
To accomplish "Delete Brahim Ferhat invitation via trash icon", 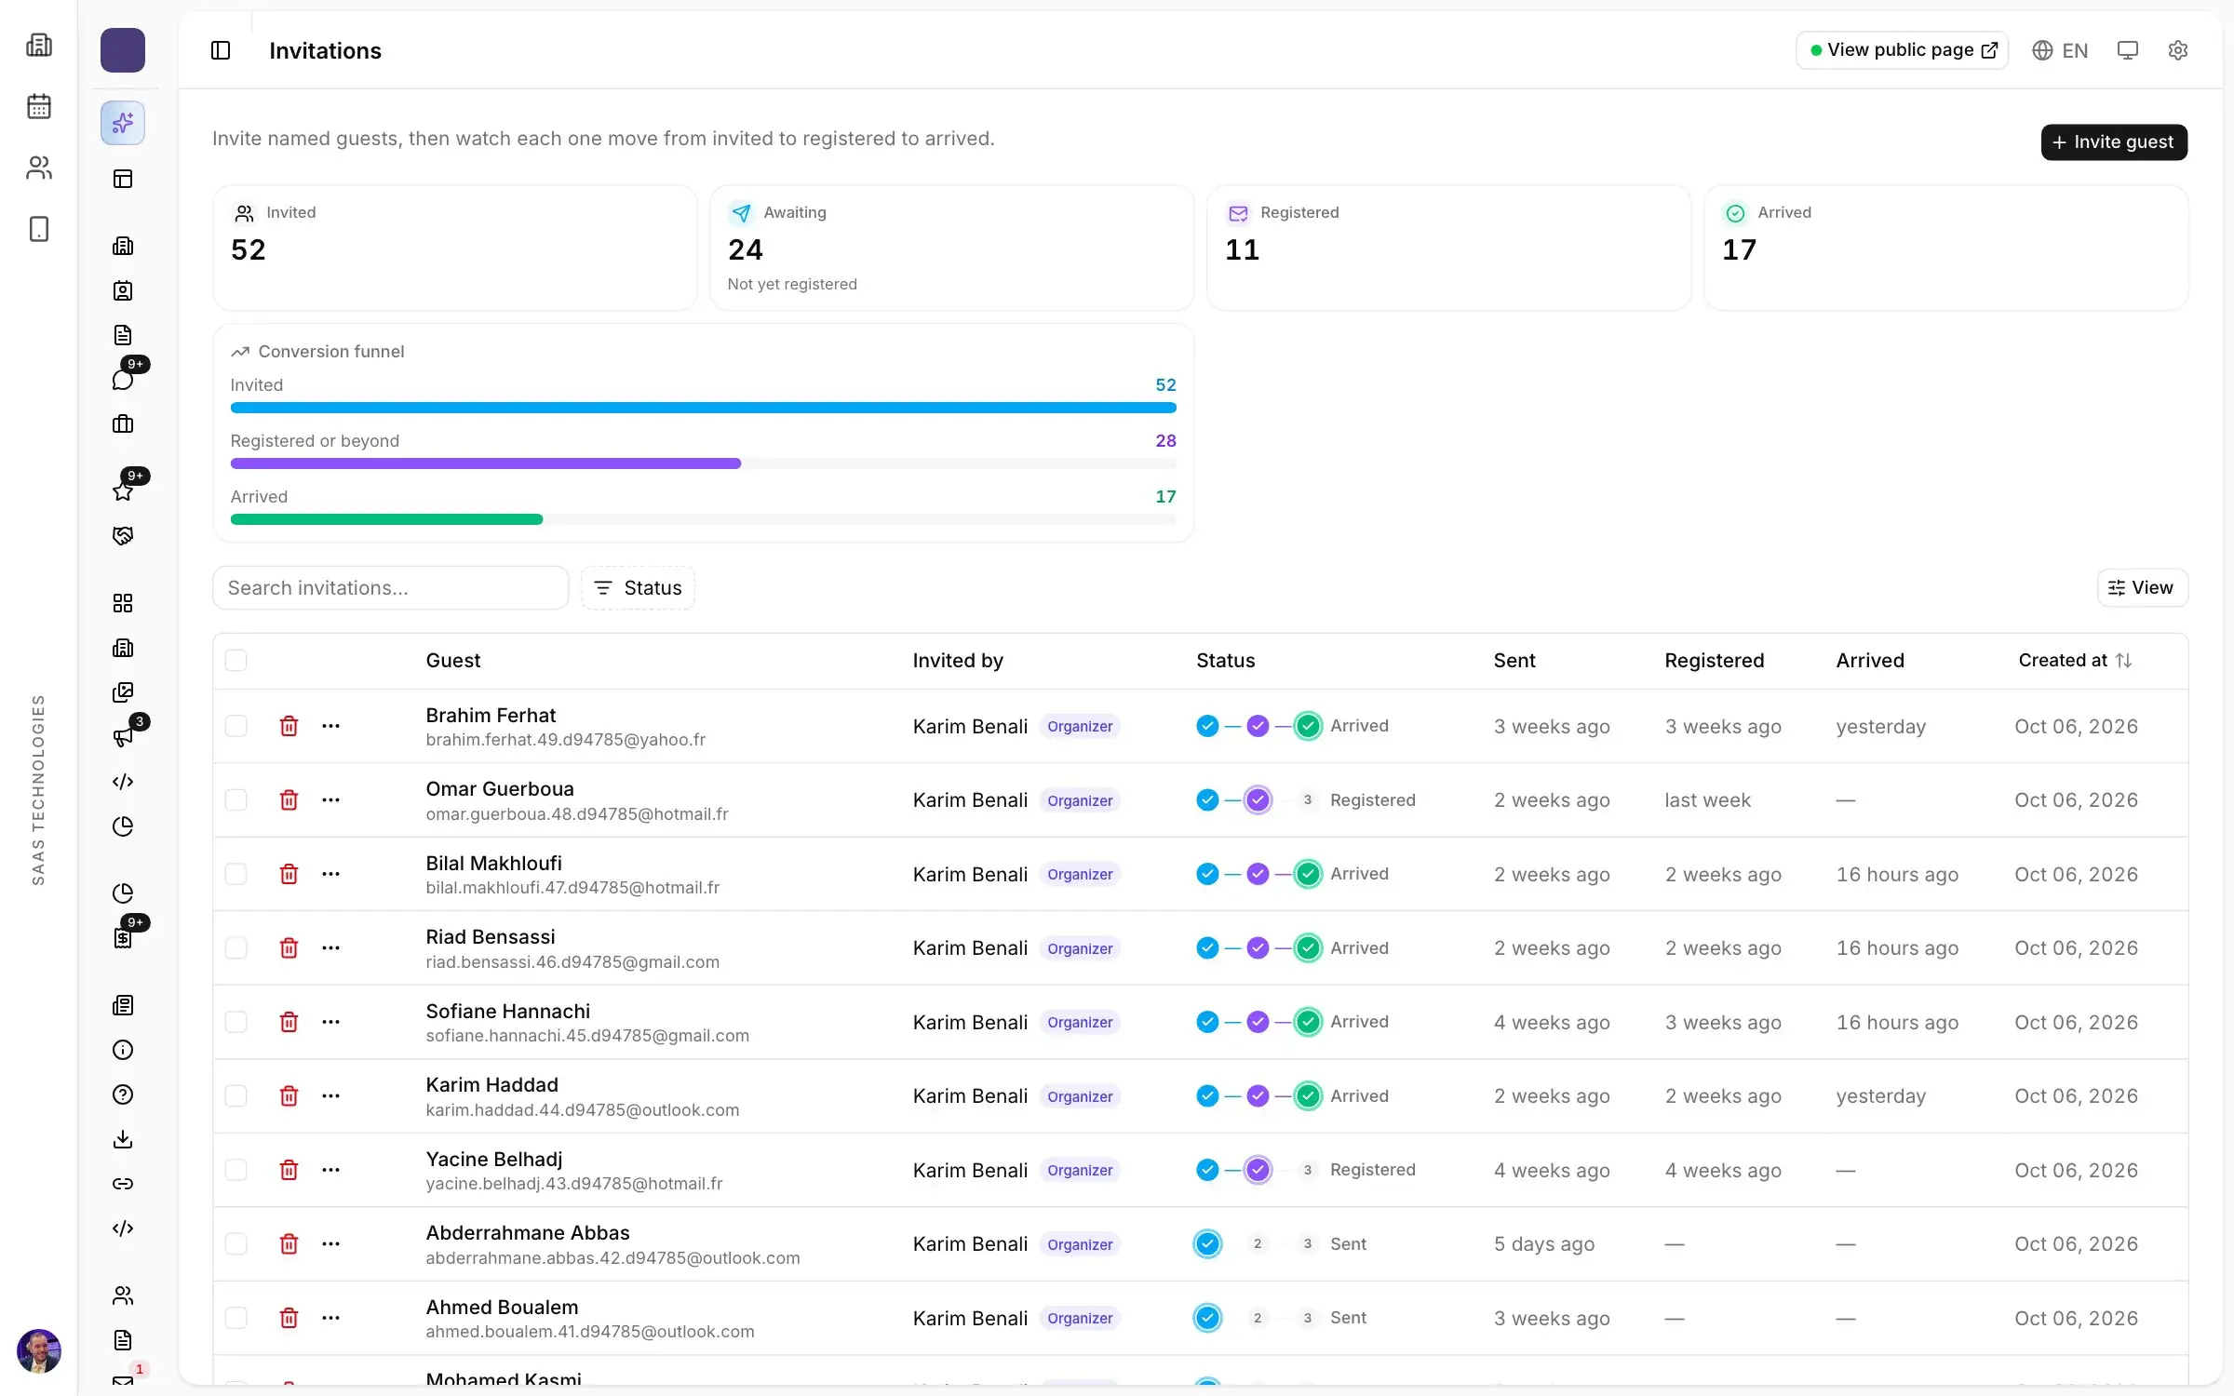I will 289,726.
